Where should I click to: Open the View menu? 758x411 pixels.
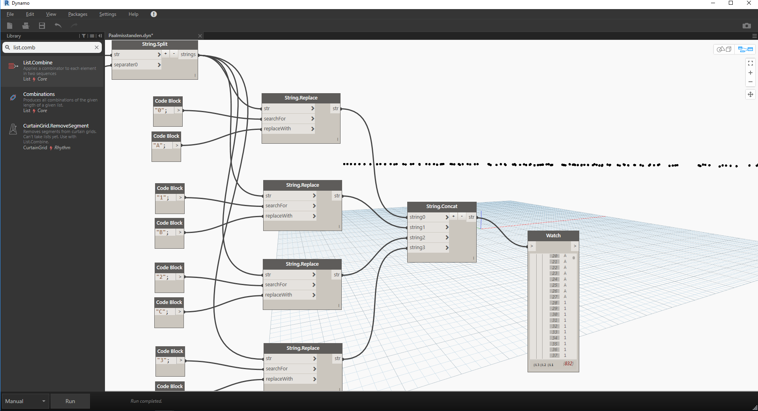click(x=51, y=14)
